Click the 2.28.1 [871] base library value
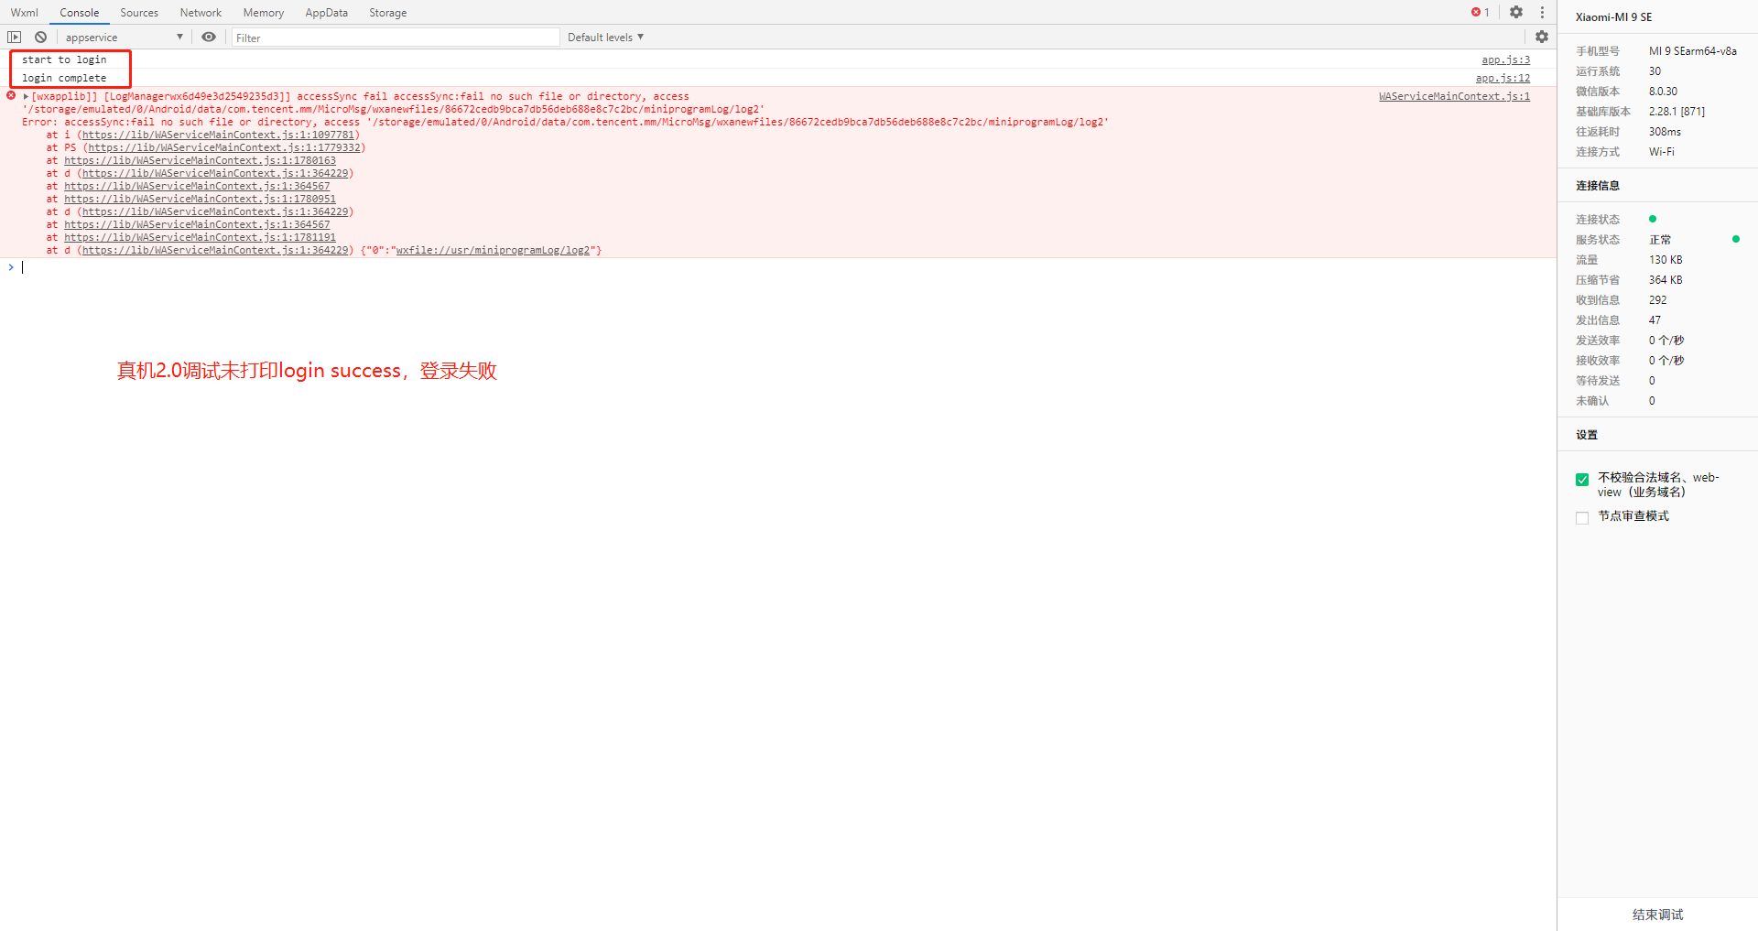The image size is (1758, 931). [x=1677, y=112]
